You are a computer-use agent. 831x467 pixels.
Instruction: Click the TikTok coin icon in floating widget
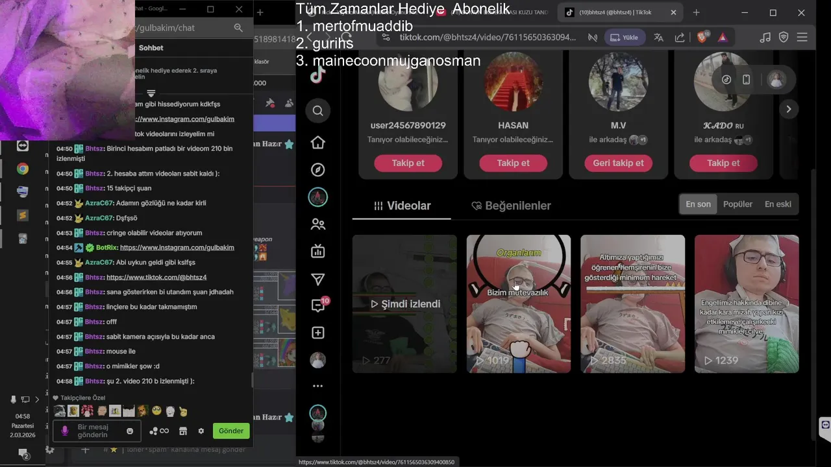726,80
